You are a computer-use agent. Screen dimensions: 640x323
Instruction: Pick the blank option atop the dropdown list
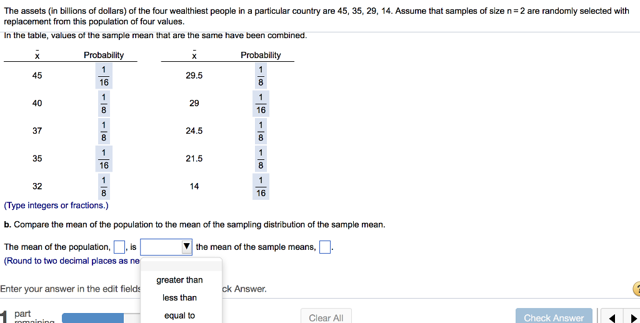[x=181, y=266]
